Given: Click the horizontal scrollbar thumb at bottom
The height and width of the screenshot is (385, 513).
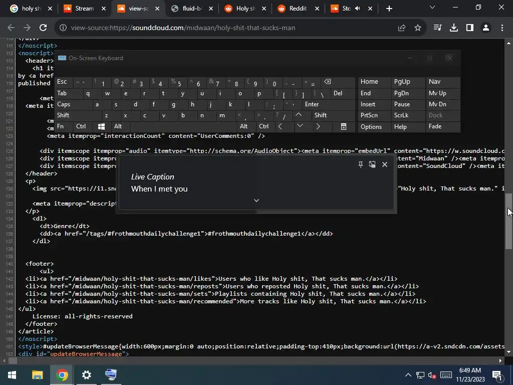Looking at the screenshot, I should coord(13,361).
